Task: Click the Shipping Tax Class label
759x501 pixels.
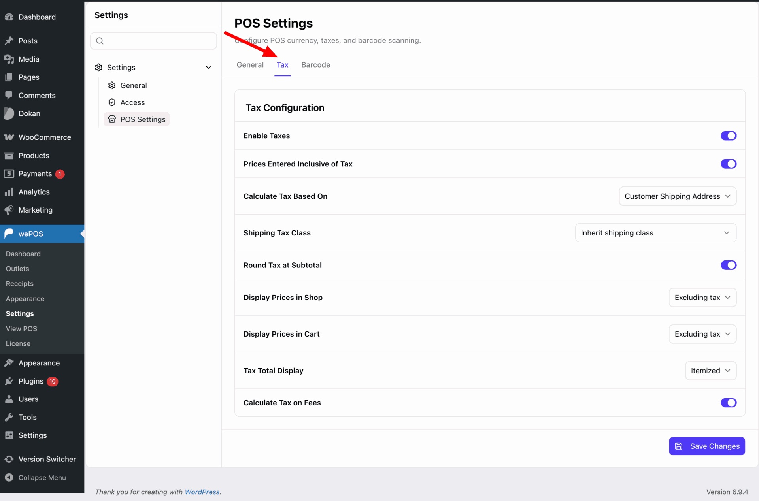Action: click(277, 233)
